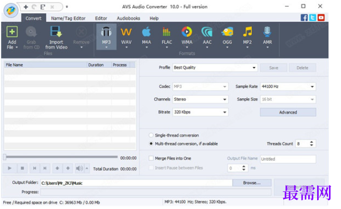Viewport: 341px width, 209px height.
Task: Open the Facebook page icon
Action: click(304, 18)
